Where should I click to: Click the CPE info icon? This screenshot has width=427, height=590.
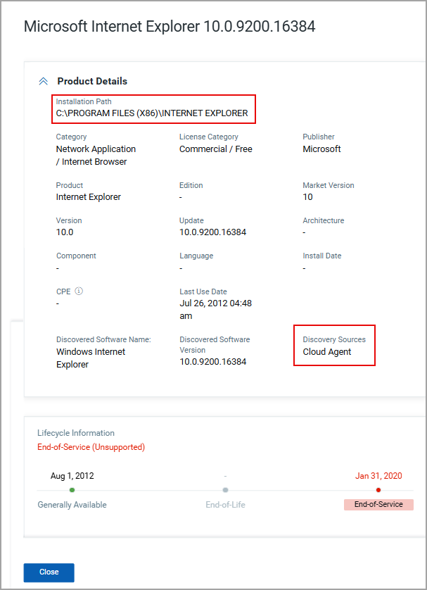pyautogui.click(x=79, y=291)
